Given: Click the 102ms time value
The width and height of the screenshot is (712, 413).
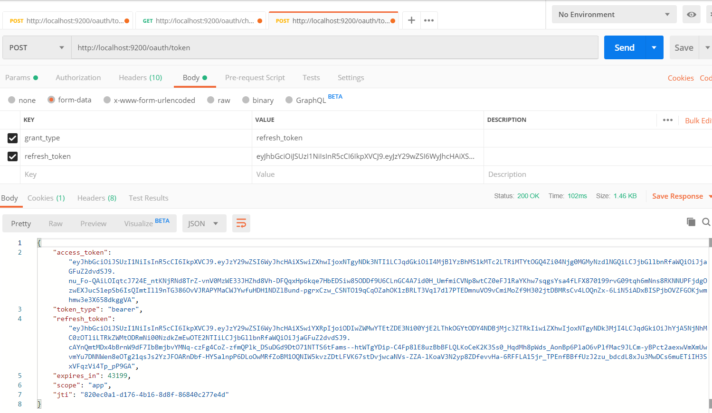Looking at the screenshot, I should click(x=577, y=196).
